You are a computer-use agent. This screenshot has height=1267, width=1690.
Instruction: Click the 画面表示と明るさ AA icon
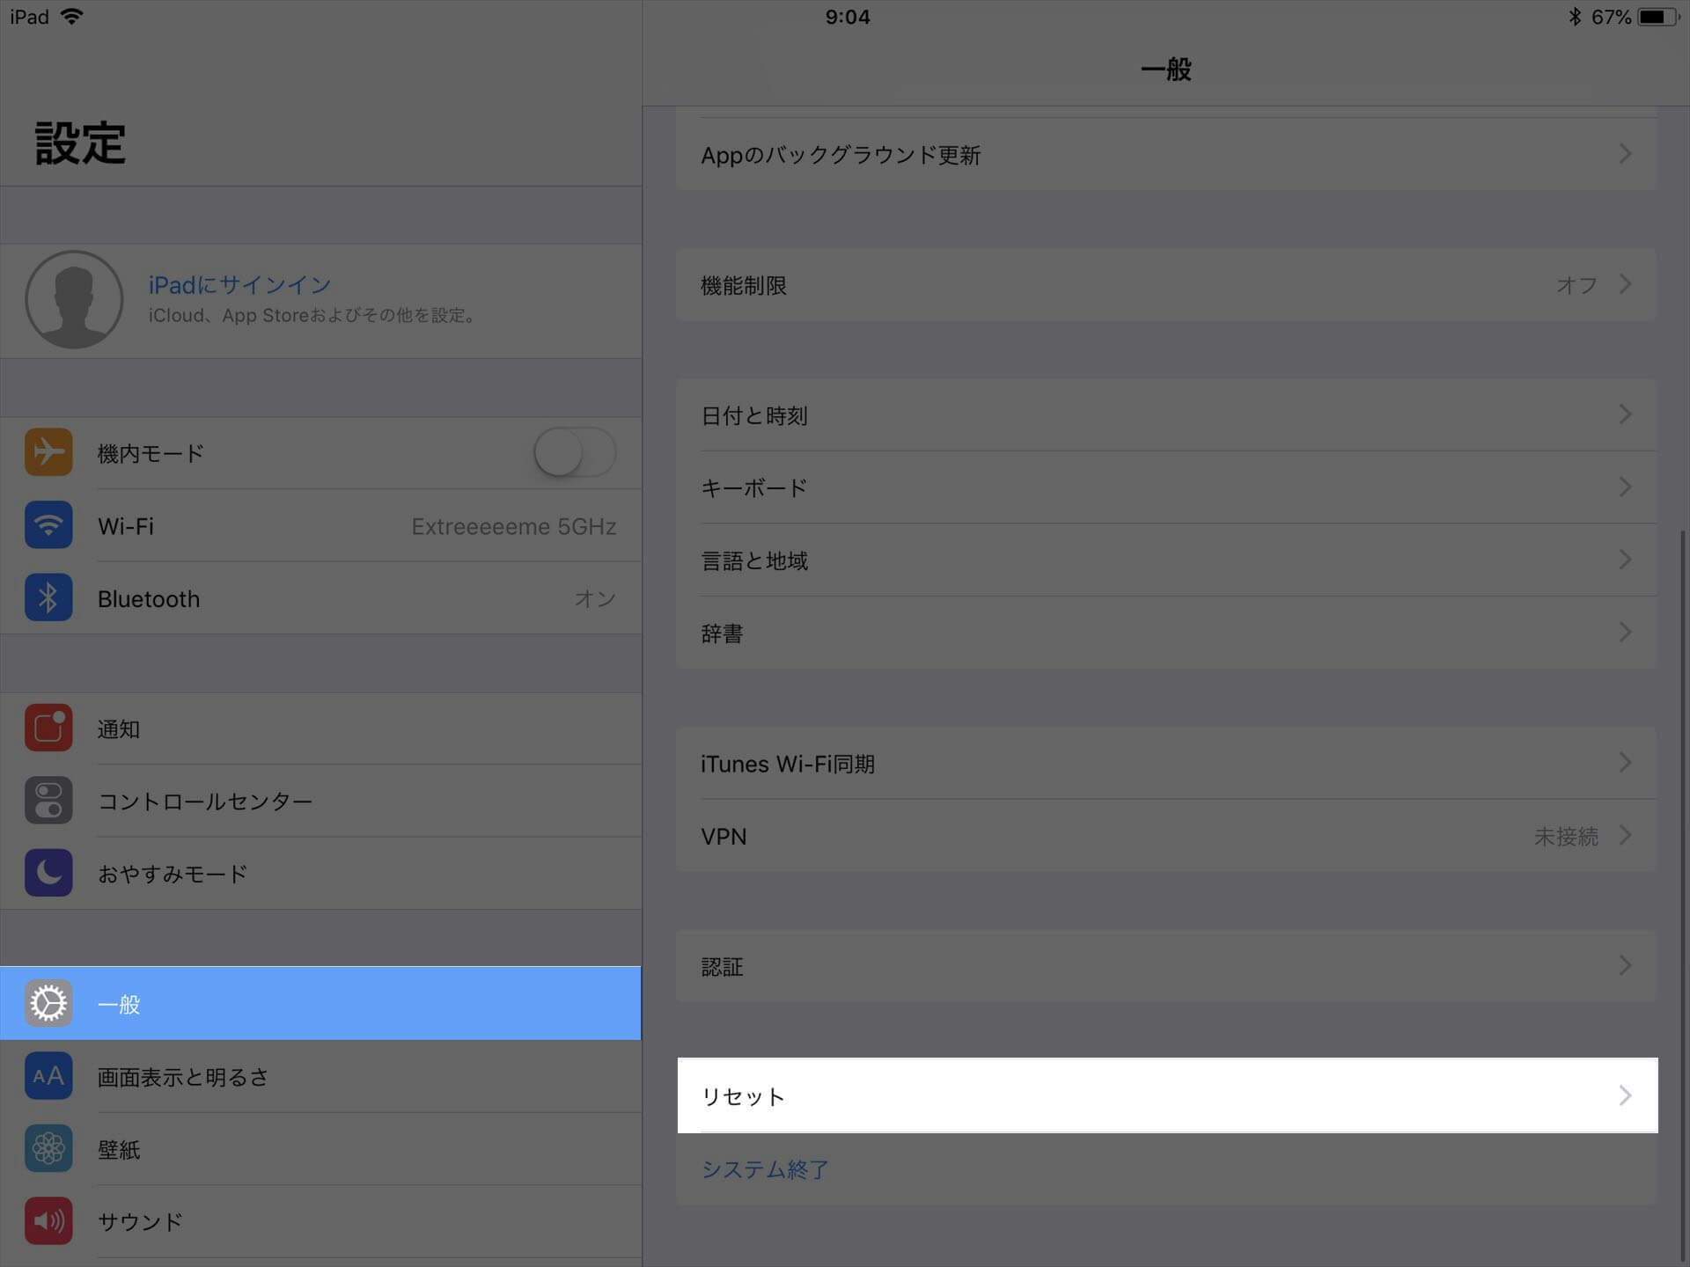pos(48,1076)
